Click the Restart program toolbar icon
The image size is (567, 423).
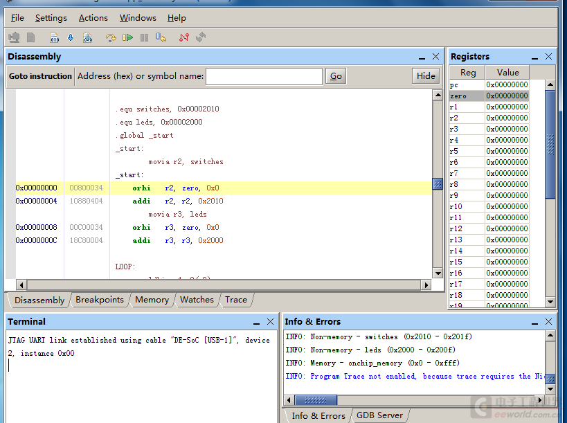[161, 37]
